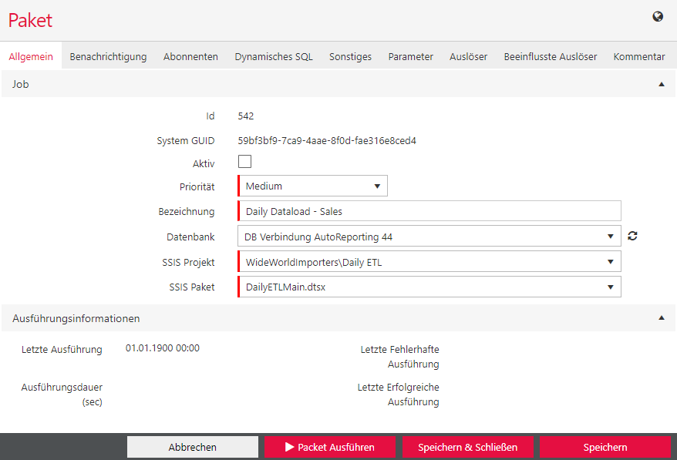Open the Beeinflusste Auslöser tab
Screen dimensions: 677x460
550,56
